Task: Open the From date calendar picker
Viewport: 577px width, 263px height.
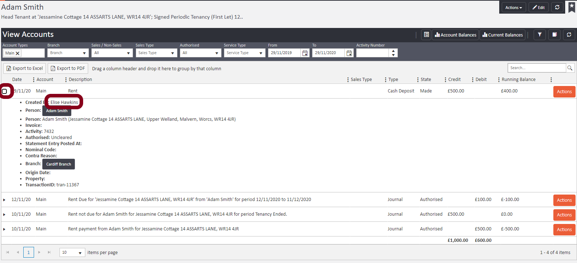Action: click(x=305, y=53)
